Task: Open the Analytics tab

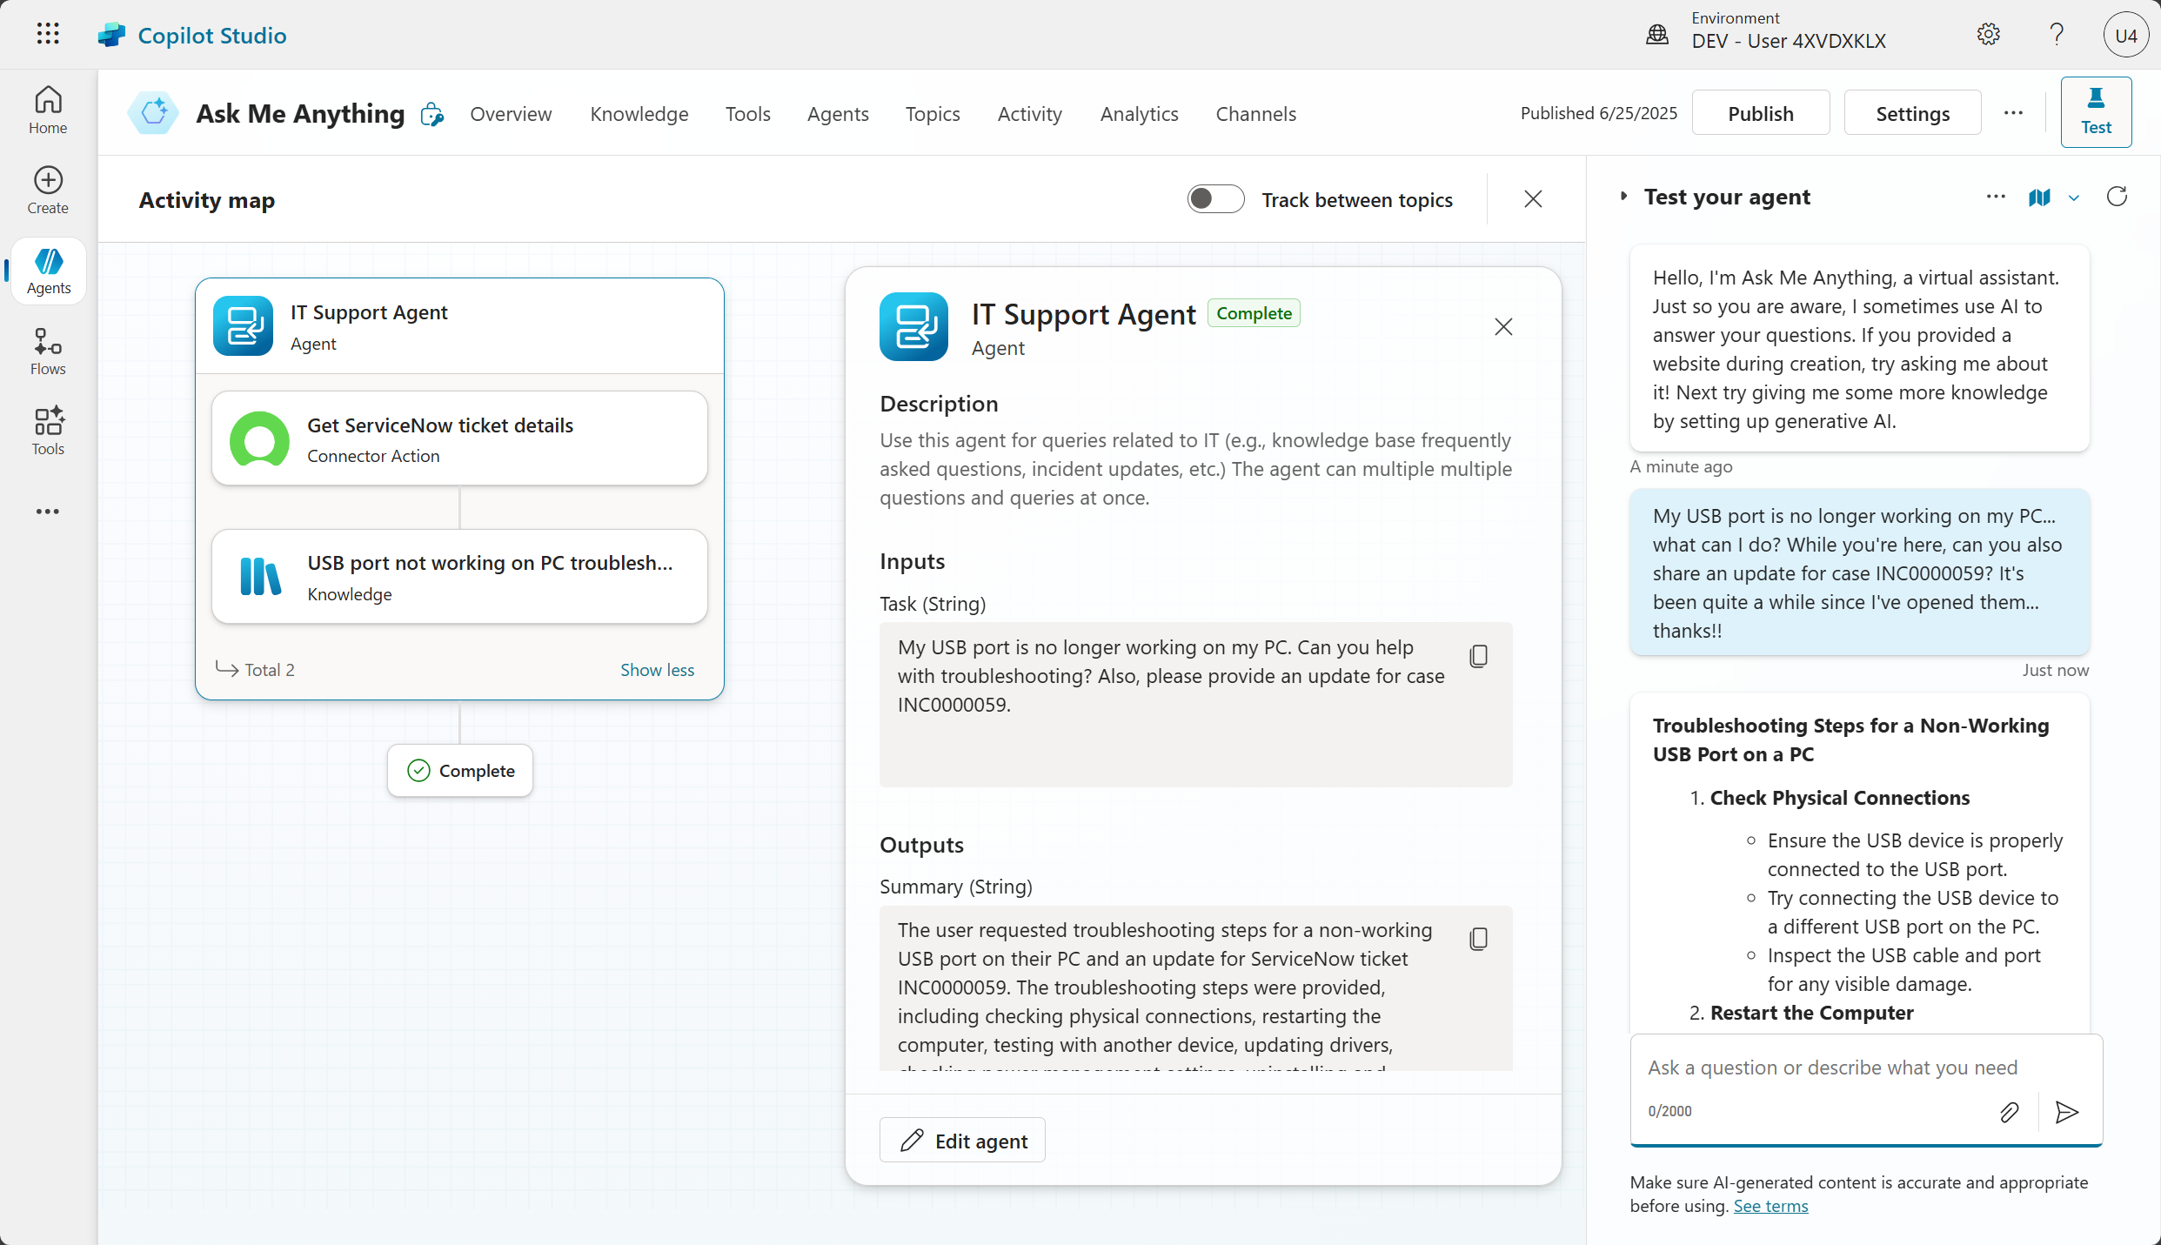Action: (1139, 114)
